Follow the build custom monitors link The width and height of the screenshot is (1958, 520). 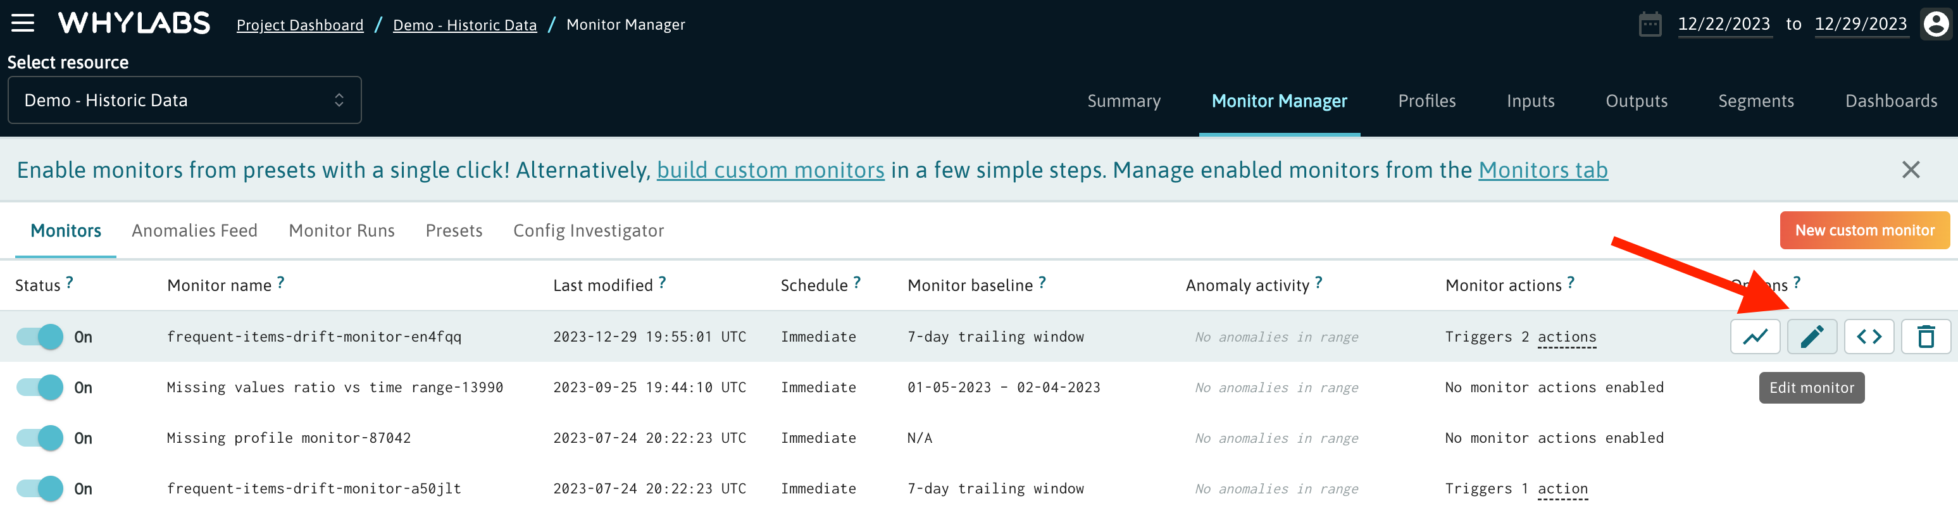click(x=770, y=170)
